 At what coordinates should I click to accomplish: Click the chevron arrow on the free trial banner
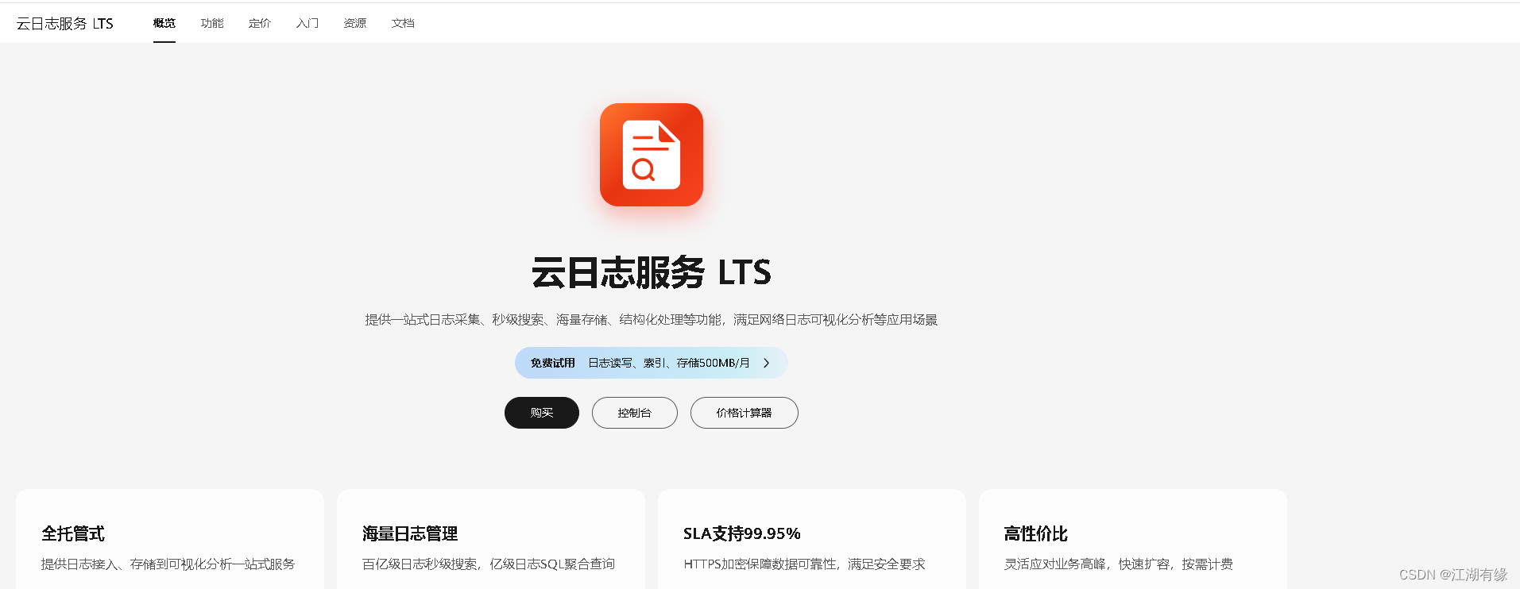(x=767, y=363)
